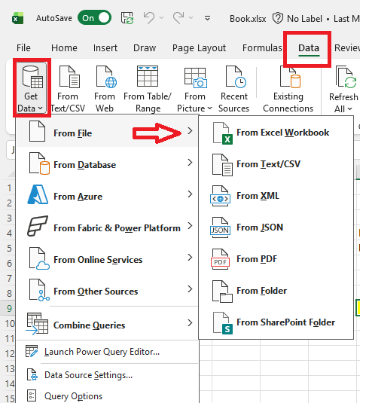Click the Existing Connections ribbon icon
The image size is (369, 403).
[288, 89]
